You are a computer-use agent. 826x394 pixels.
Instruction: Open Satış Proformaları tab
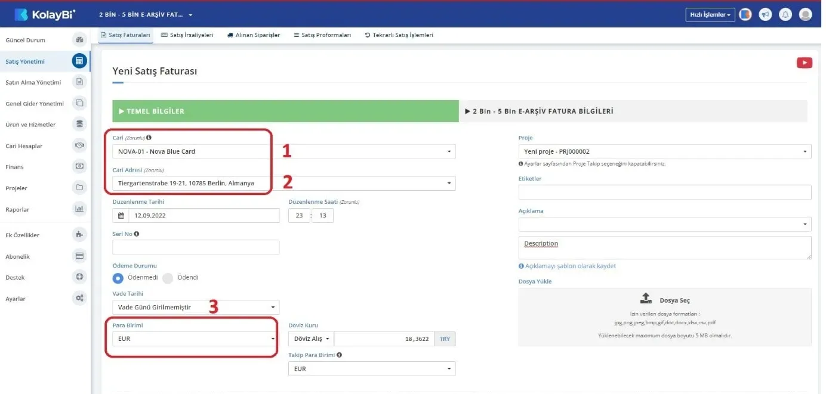click(322, 35)
